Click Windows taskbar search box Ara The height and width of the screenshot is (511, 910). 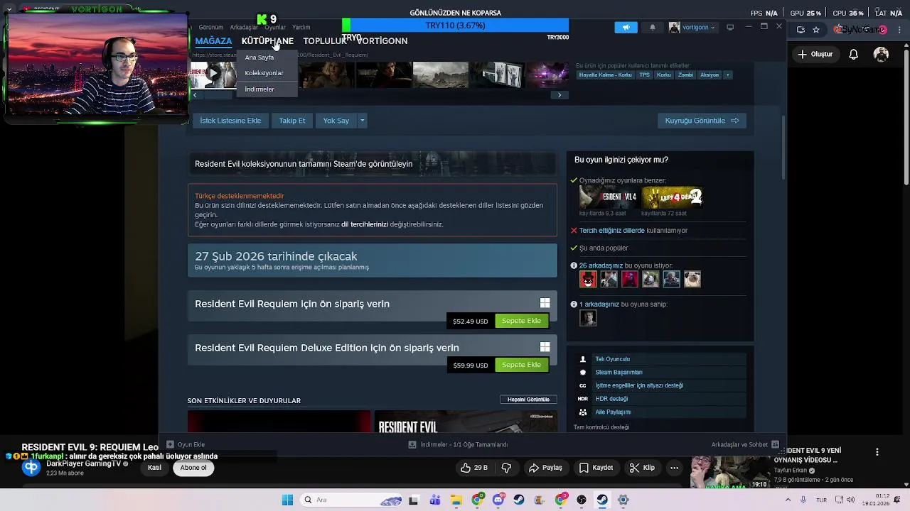click(x=350, y=500)
